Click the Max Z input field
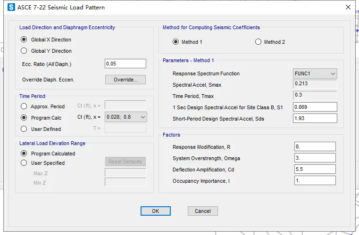Viewport: 359px width, 235px height. (x=125, y=172)
